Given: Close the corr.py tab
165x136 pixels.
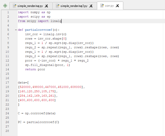Looking at the screenshot, I should pyautogui.click(x=117, y=6).
